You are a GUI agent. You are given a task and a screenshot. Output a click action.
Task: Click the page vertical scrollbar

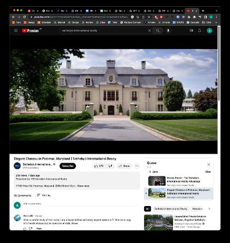pos(219,63)
